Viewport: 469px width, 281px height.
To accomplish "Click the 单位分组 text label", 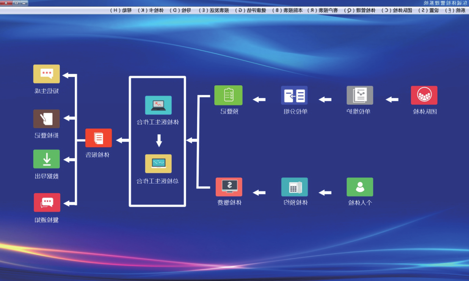I will coord(296,111).
